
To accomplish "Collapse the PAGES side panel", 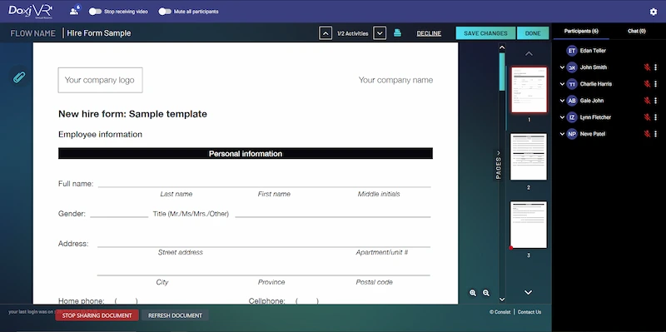I will pyautogui.click(x=499, y=165).
